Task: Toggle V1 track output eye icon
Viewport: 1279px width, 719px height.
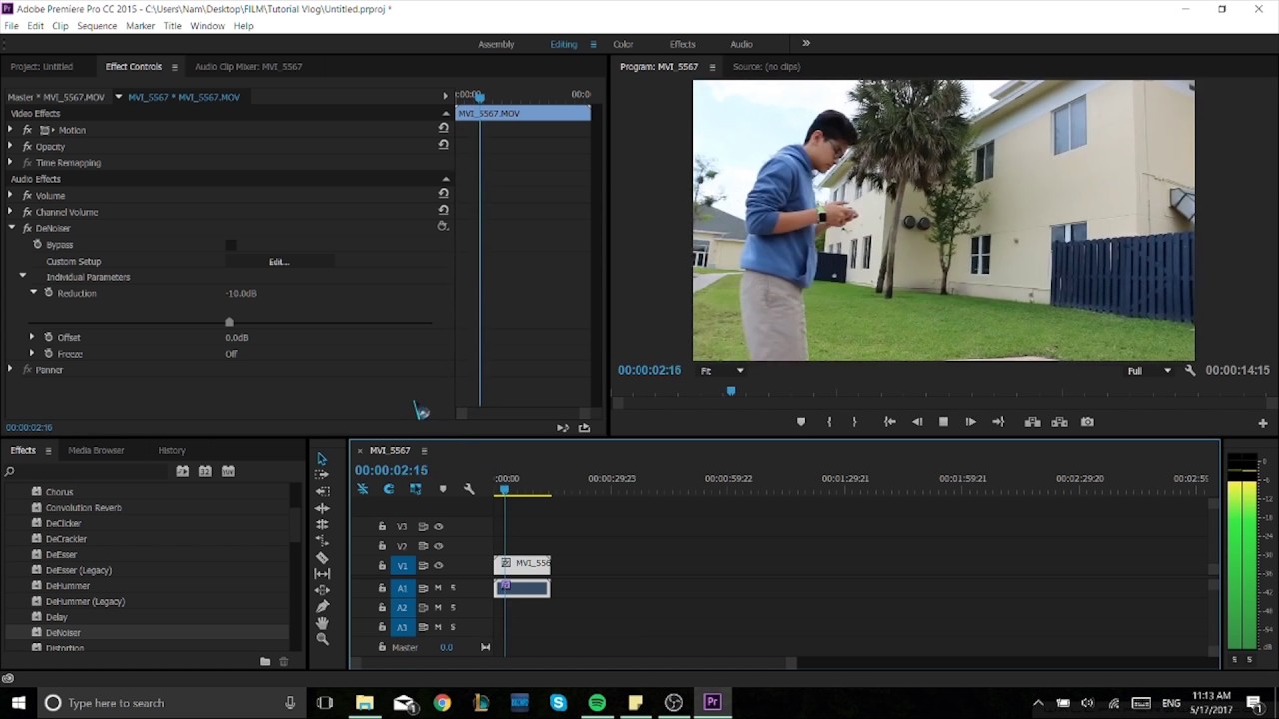Action: point(438,566)
